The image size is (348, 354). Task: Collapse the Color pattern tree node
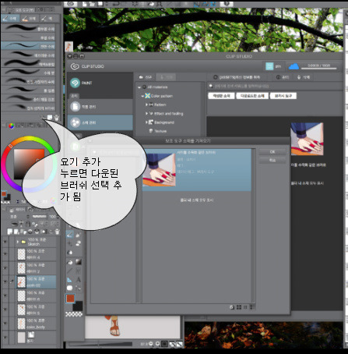tap(142, 96)
